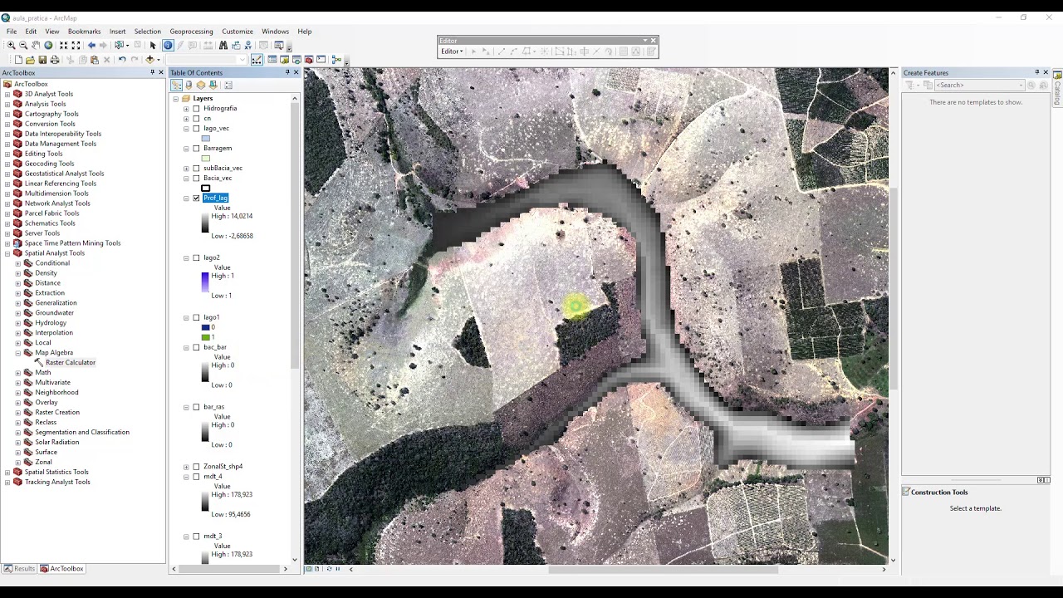
Task: Show the Barragem layer
Action: [x=196, y=149]
